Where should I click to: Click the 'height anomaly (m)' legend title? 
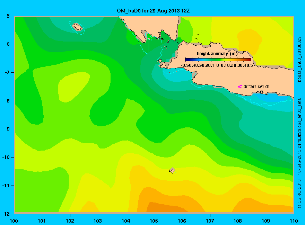(217, 54)
